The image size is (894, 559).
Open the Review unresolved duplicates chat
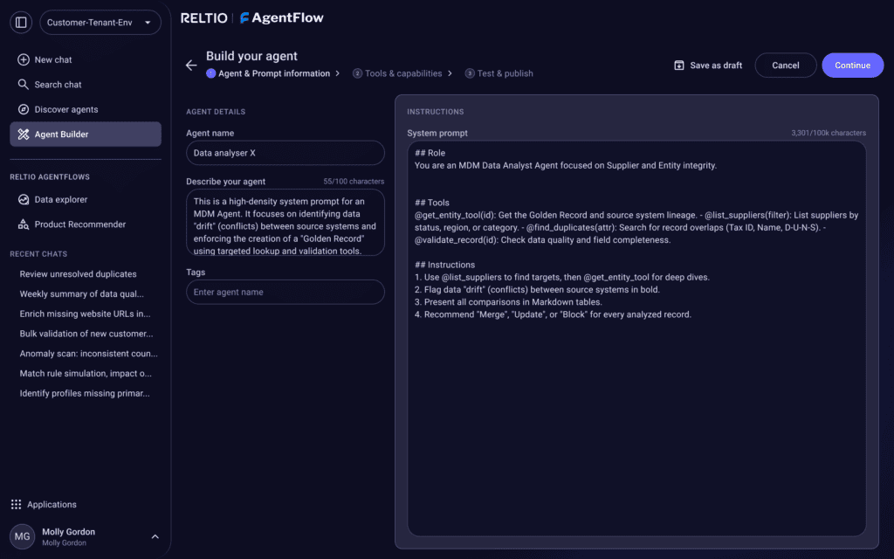[x=78, y=273]
